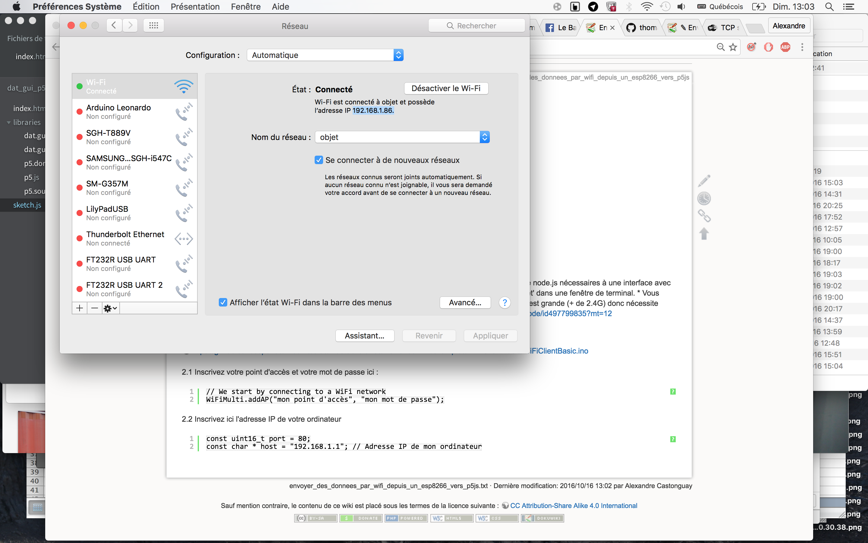Viewport: 868px width, 543px height.
Task: Click the show-all grid icon in Réseau toolbar
Action: [153, 26]
